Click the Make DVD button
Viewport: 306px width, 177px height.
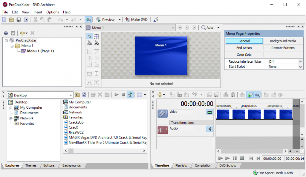tap(136, 19)
